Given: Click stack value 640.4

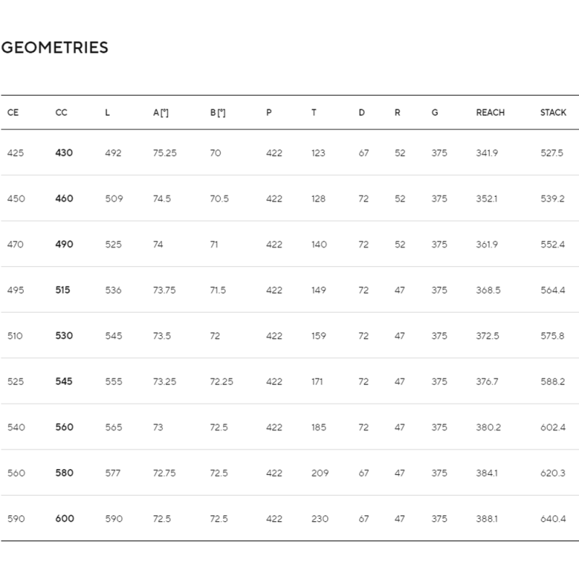Looking at the screenshot, I should [x=551, y=519].
